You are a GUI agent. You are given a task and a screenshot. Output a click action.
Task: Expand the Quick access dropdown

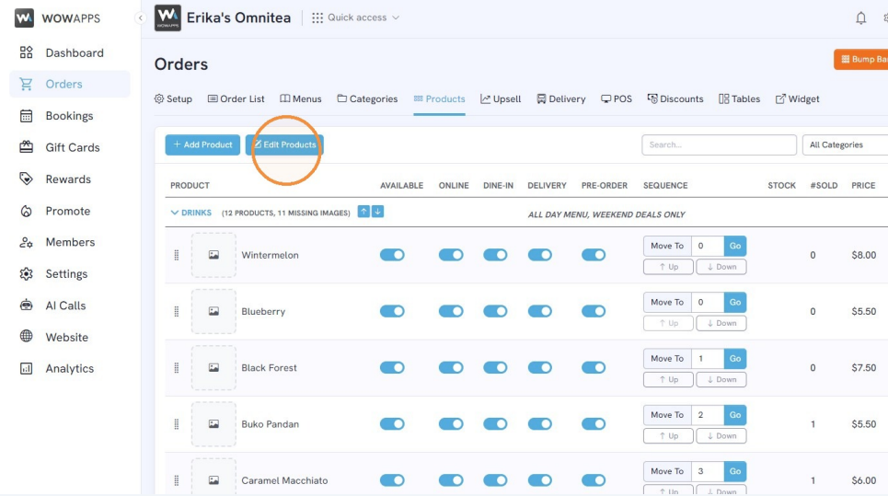coord(355,17)
